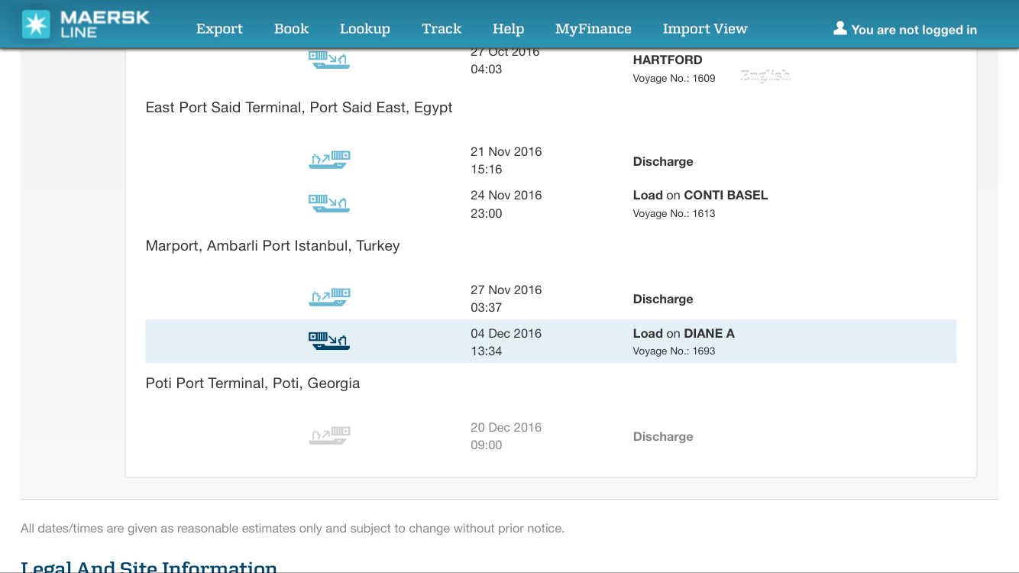This screenshot has width=1019, height=573.
Task: Click the discharge ship icon dated 27 Nov 2016
Action: click(329, 297)
